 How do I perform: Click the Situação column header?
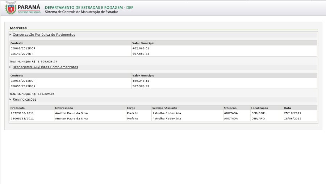(230, 108)
